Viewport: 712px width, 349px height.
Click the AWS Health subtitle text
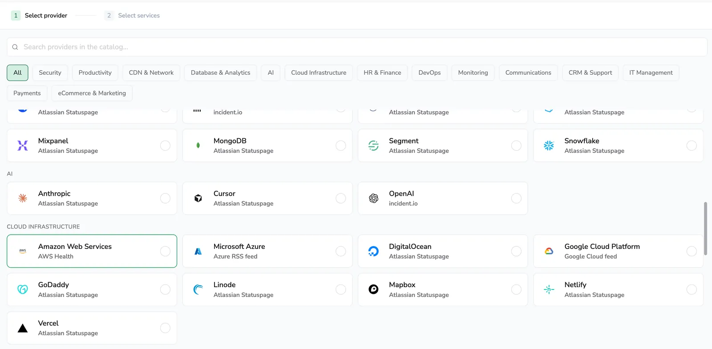click(56, 257)
